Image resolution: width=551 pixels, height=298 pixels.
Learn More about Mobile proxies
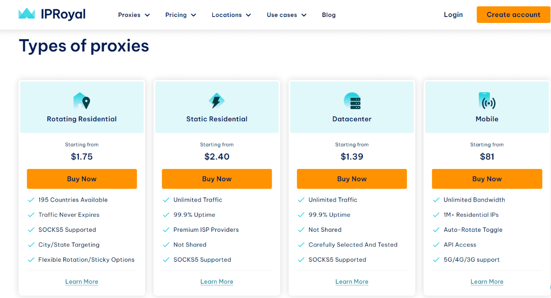pyautogui.click(x=487, y=281)
